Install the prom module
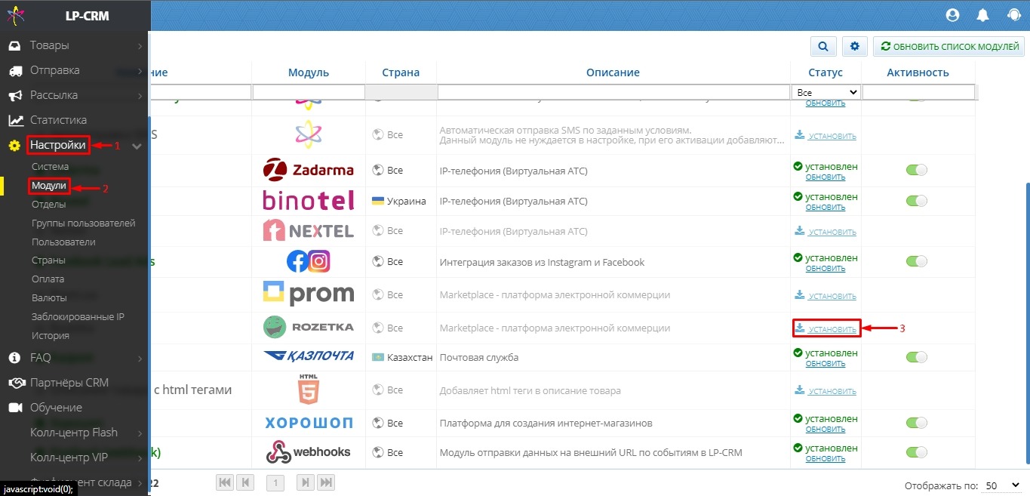Image resolution: width=1030 pixels, height=496 pixels. pos(826,296)
